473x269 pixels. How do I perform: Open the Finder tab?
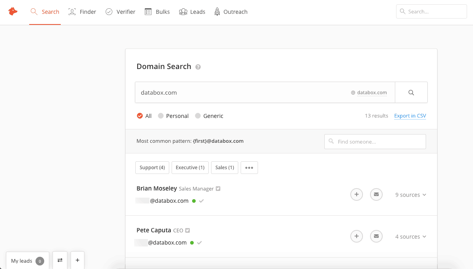click(82, 12)
